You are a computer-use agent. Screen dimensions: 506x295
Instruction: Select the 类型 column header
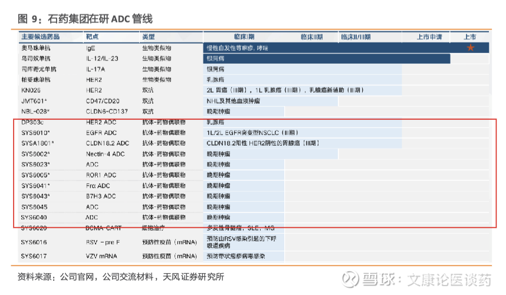(149, 37)
